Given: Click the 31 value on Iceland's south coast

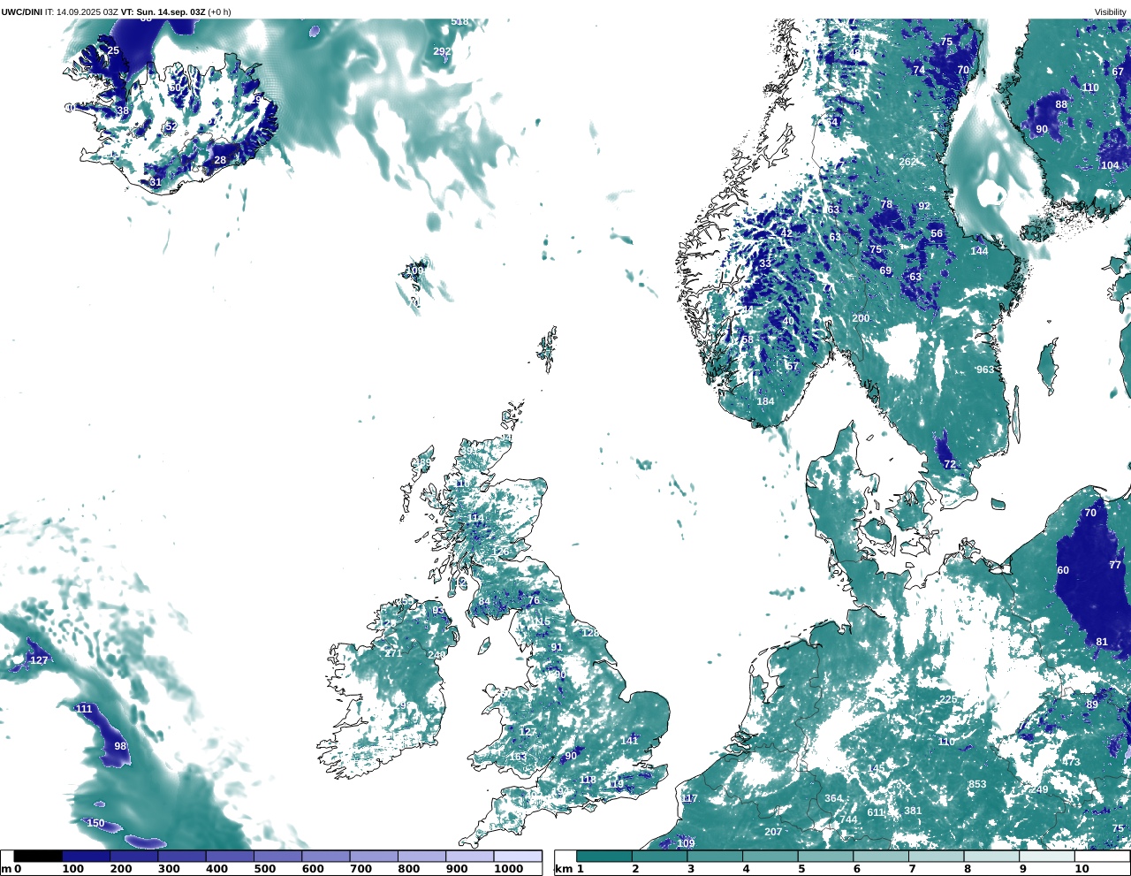Looking at the screenshot, I should [156, 182].
